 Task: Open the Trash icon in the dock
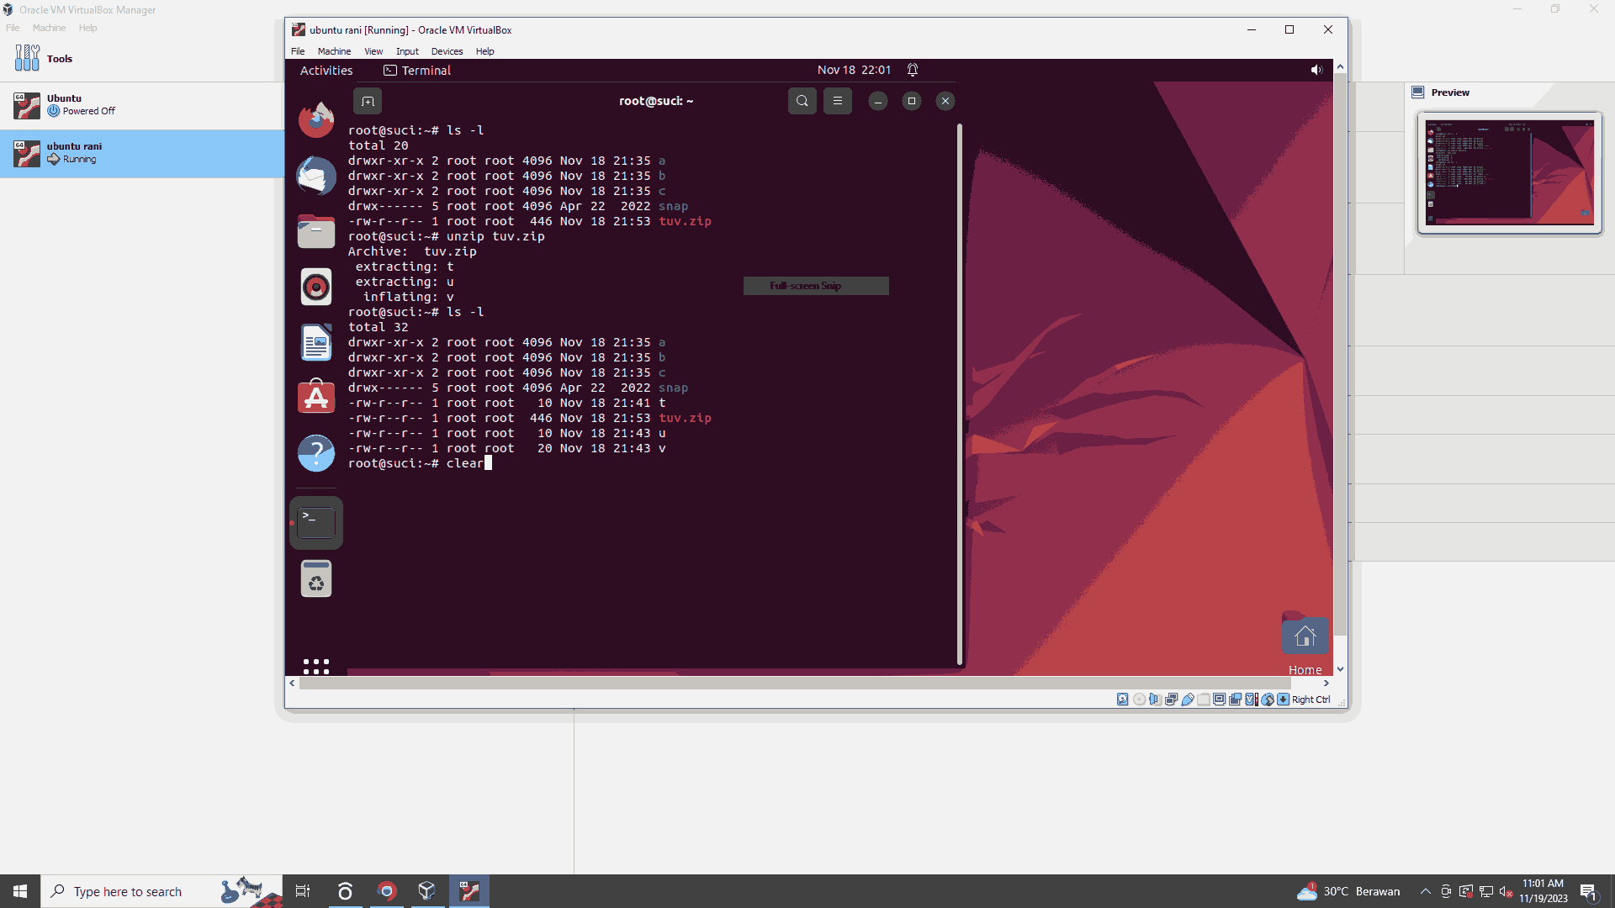(x=316, y=578)
